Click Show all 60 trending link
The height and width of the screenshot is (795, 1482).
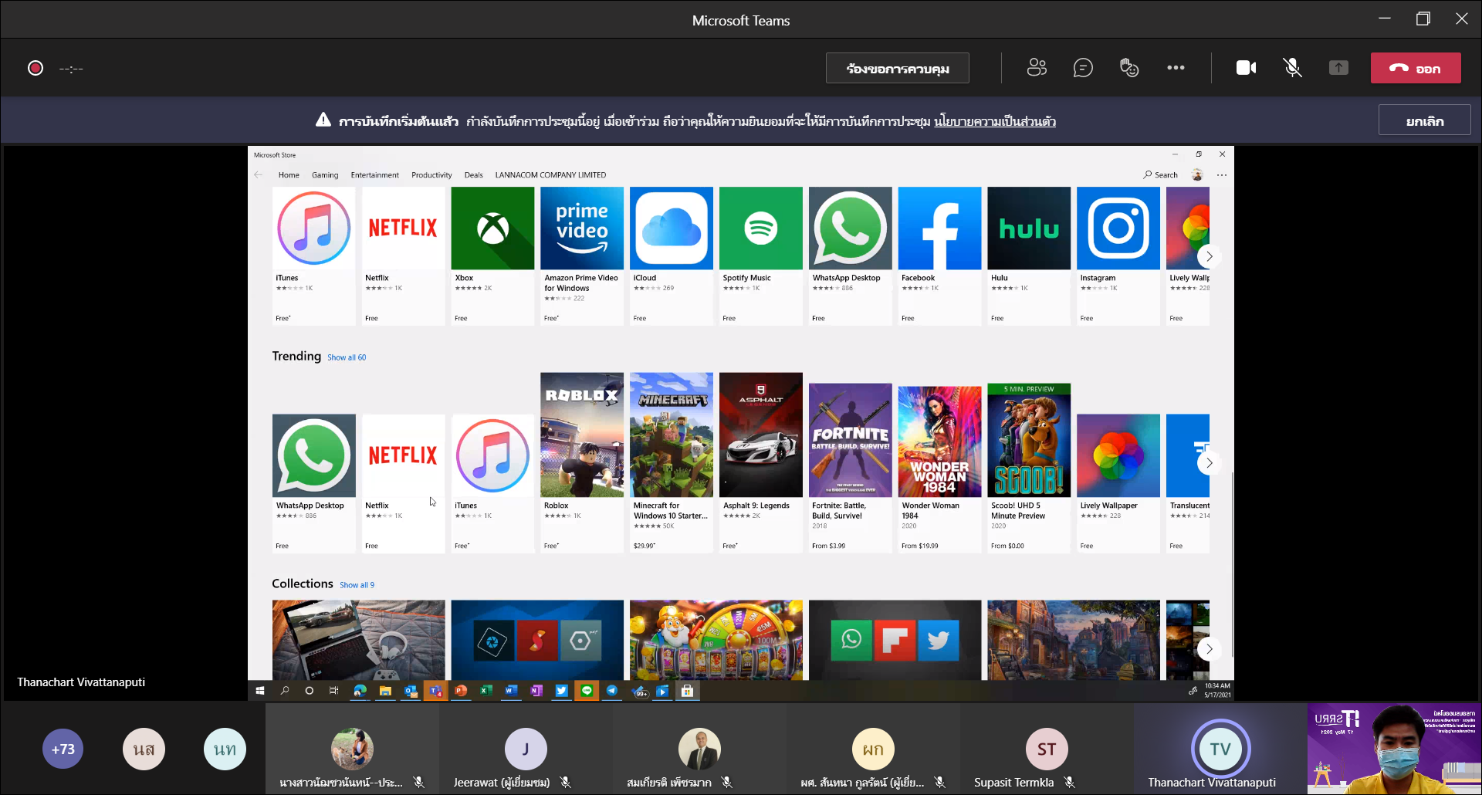coord(347,357)
